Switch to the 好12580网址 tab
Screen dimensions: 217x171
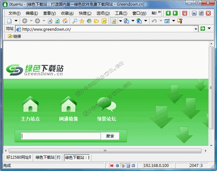point(18,157)
